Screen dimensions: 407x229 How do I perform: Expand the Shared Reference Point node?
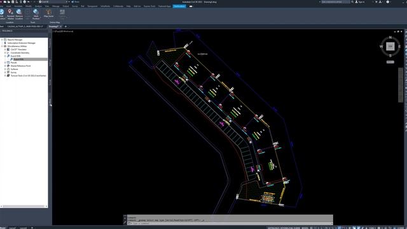click(x=5, y=66)
